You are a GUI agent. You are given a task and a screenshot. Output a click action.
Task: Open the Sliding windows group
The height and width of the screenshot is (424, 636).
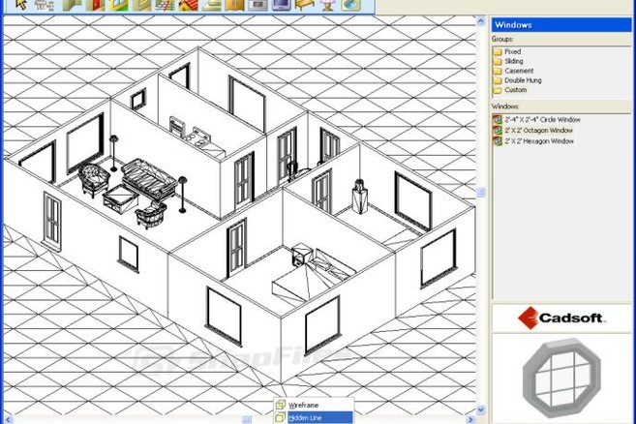(x=513, y=61)
